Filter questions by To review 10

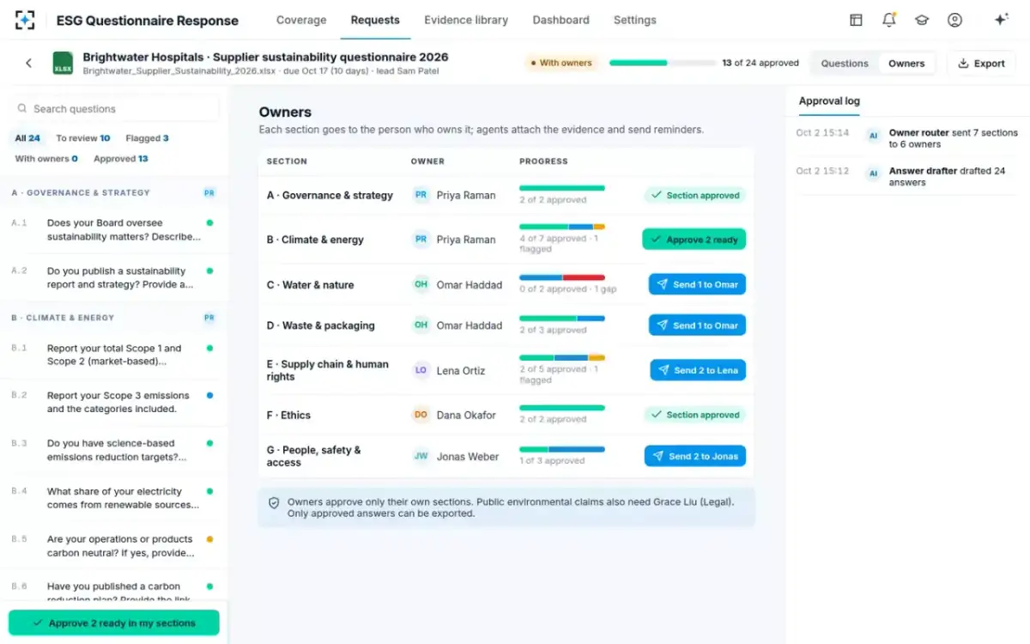click(x=83, y=138)
